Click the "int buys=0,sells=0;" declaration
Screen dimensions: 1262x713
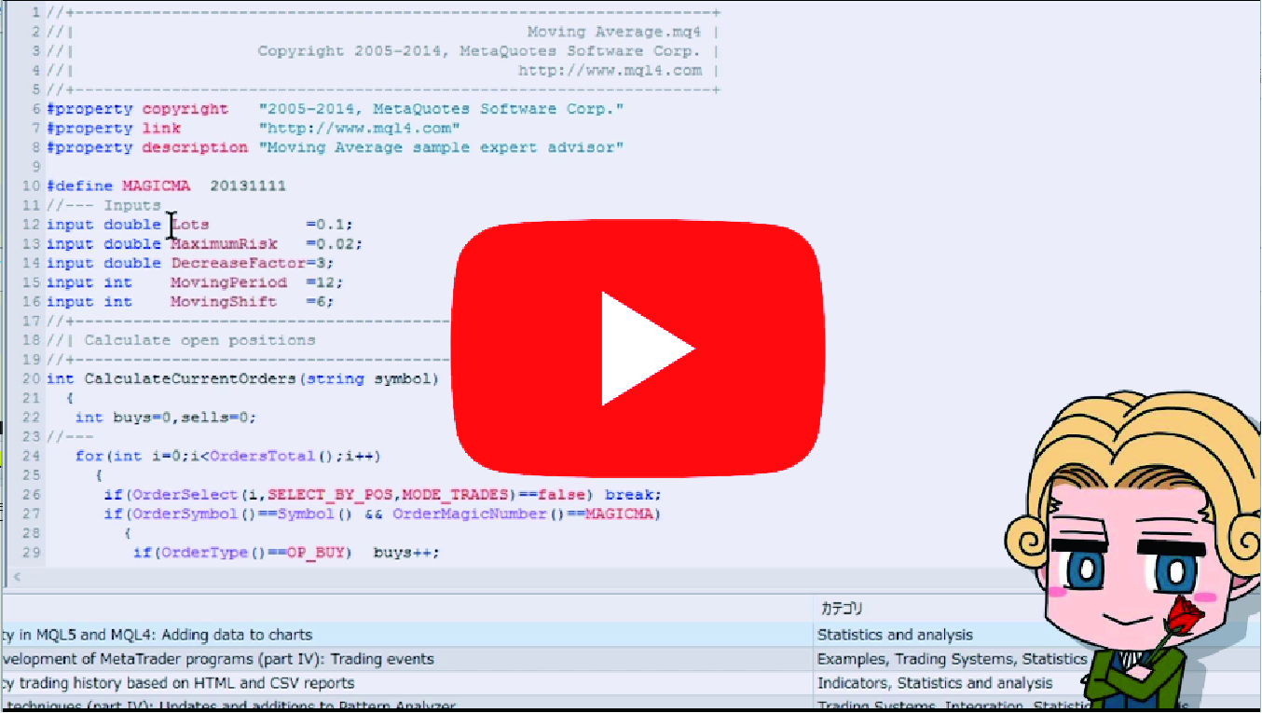click(166, 418)
